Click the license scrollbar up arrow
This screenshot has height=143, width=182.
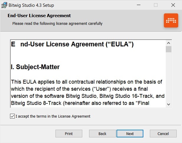[168, 43]
